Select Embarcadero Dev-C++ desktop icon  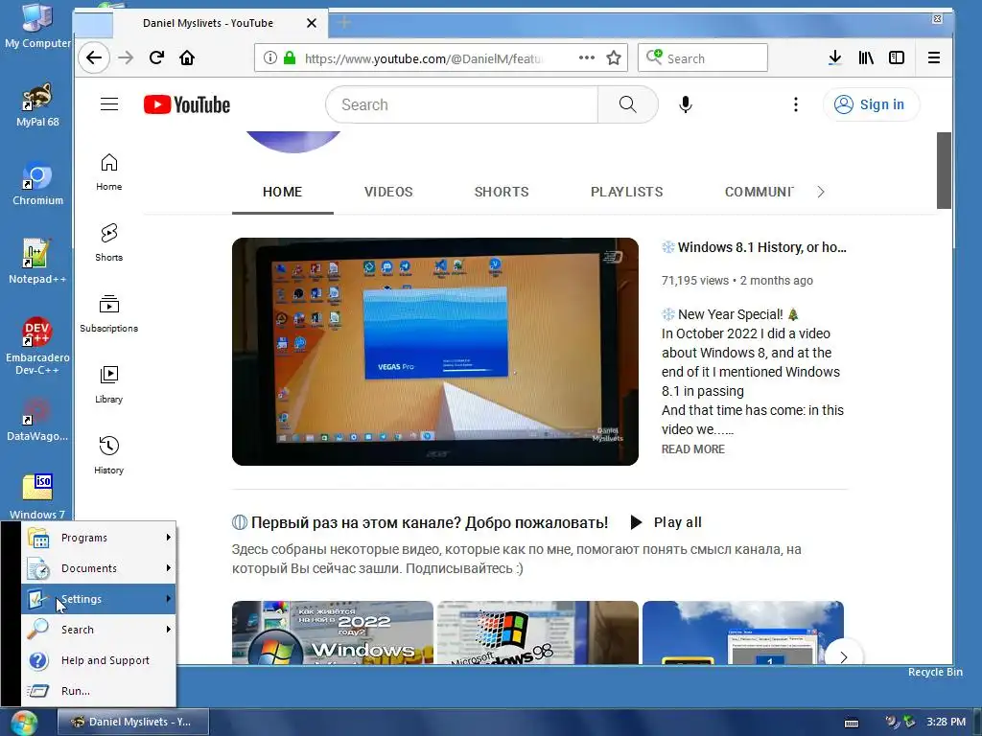37,345
